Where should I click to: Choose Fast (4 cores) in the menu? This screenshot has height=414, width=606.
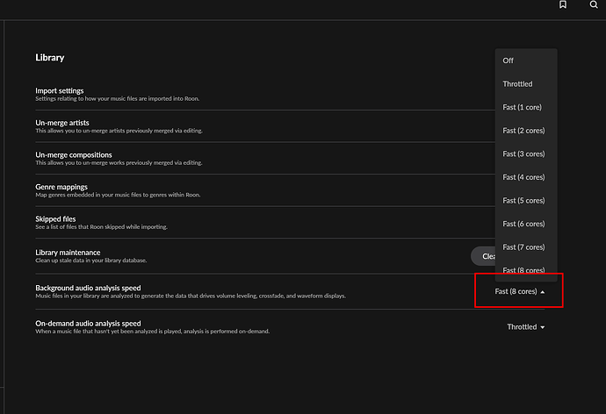click(x=523, y=177)
